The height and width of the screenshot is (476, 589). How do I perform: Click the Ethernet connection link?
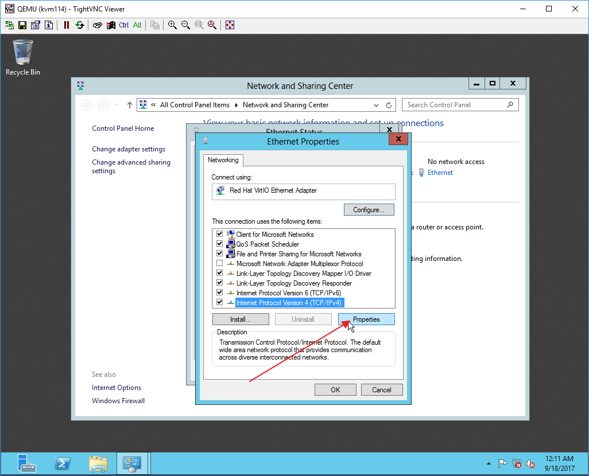pyautogui.click(x=440, y=172)
